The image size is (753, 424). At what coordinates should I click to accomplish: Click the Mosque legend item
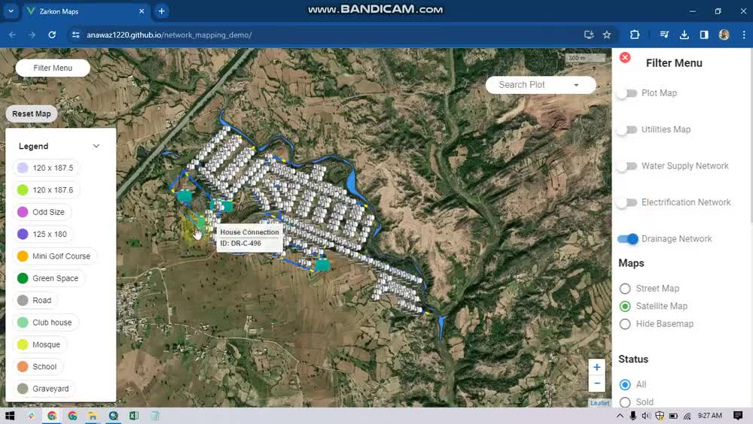coord(40,344)
